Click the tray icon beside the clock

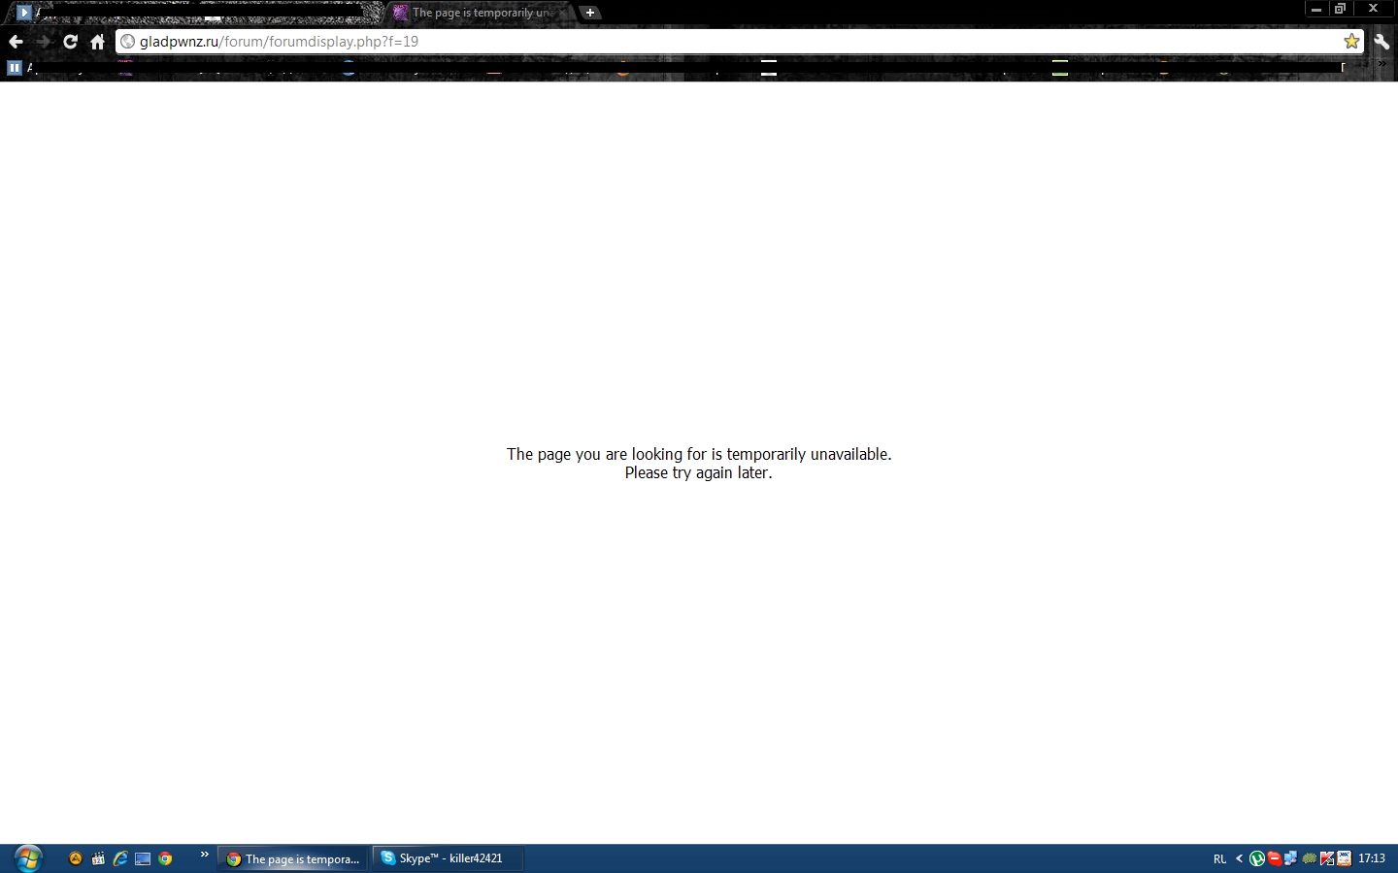click(1345, 858)
